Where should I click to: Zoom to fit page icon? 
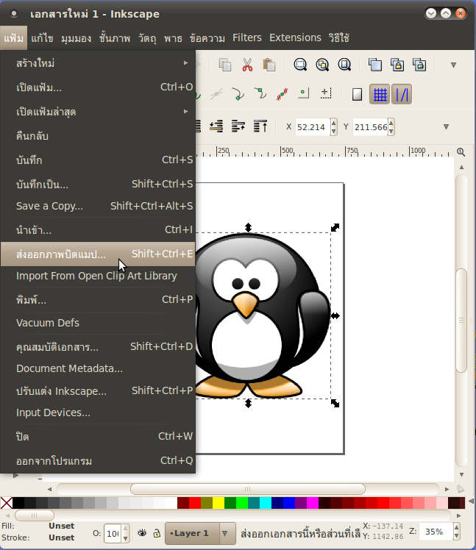point(344,65)
